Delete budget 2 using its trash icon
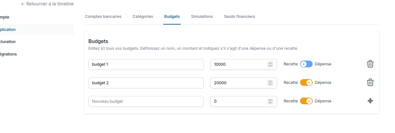This screenshot has width=395, height=133. point(370,83)
